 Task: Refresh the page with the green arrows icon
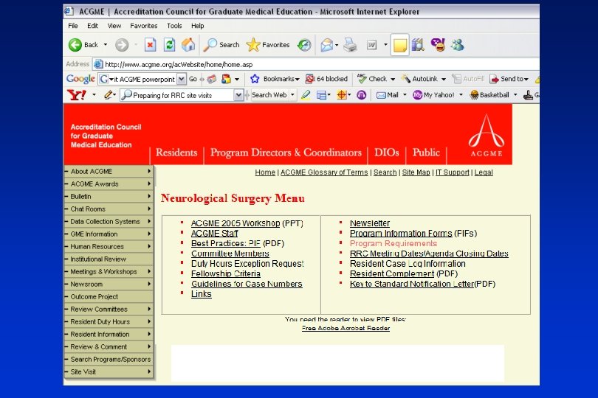click(x=169, y=45)
